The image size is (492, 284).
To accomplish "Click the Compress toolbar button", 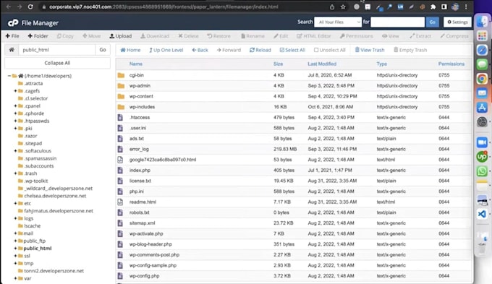I will coord(454,36).
